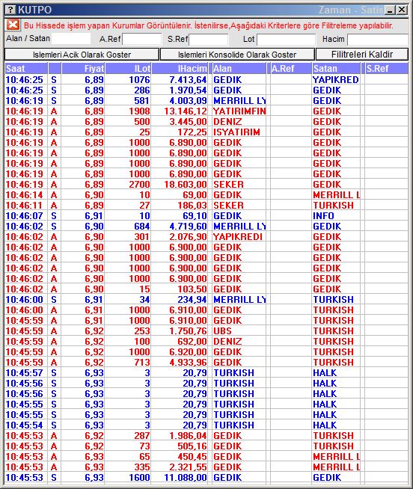Sort by the Fiyat column header

[83, 68]
